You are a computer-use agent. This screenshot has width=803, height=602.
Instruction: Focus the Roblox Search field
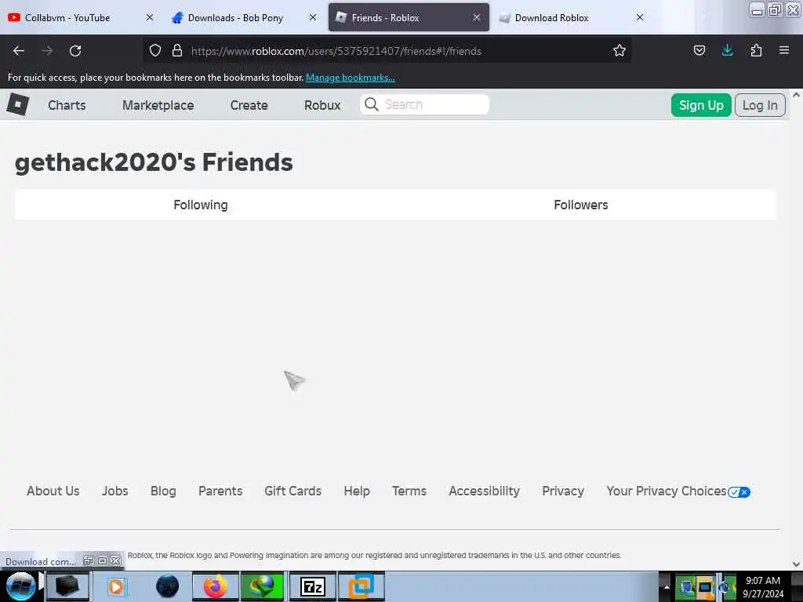(424, 104)
